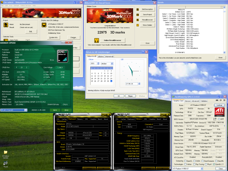Click the time input field showing 17:55:15

click(x=132, y=84)
